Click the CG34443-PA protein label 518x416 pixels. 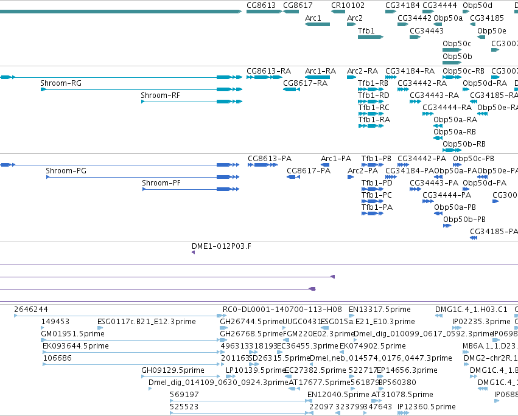tap(434, 183)
